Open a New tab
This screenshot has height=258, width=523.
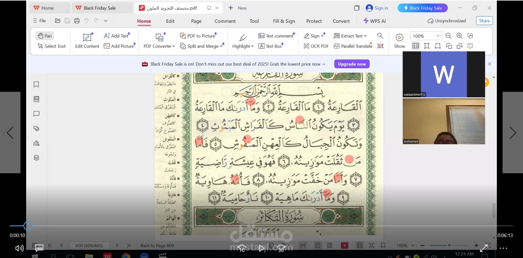point(237,8)
